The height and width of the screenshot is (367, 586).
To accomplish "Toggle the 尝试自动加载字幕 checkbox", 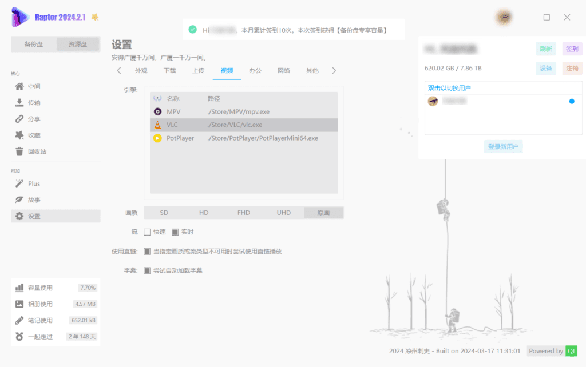I will (x=147, y=270).
